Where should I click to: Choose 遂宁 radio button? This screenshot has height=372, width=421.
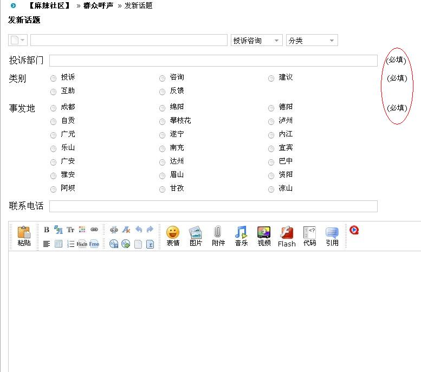tap(162, 135)
